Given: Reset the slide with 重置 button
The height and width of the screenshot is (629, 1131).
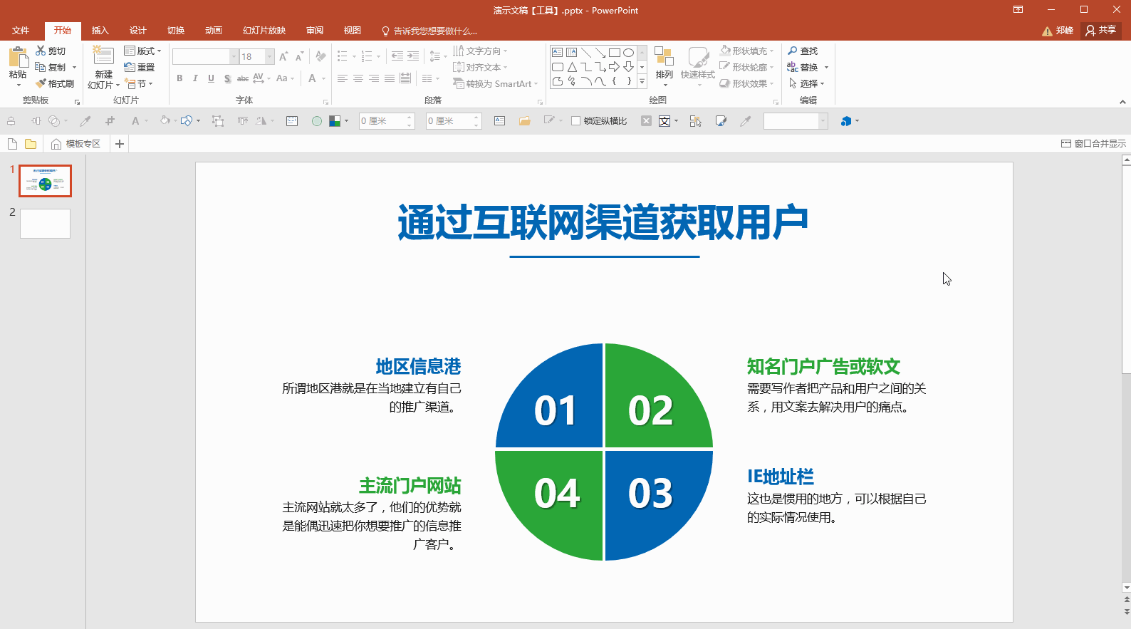Looking at the screenshot, I should click(x=140, y=67).
